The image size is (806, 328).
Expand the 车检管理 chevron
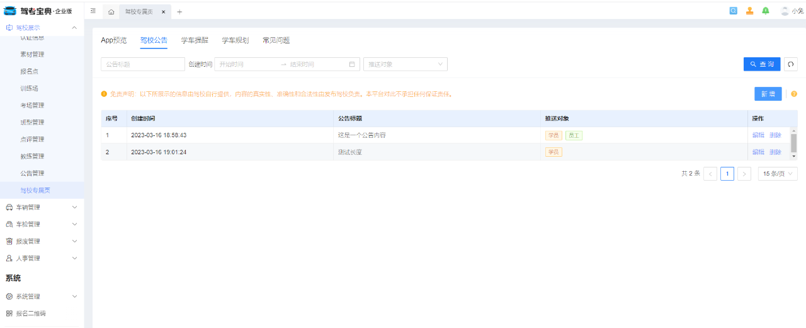[x=74, y=224]
